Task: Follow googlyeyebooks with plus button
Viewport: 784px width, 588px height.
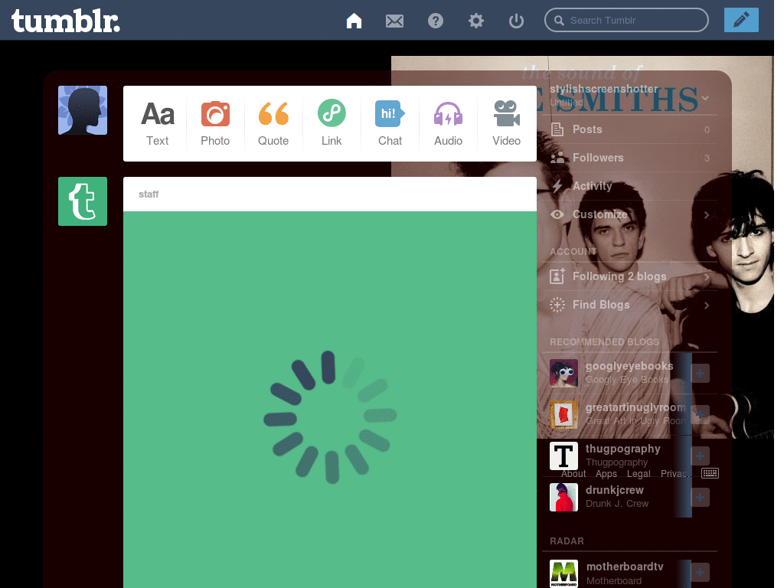Action: (x=700, y=373)
